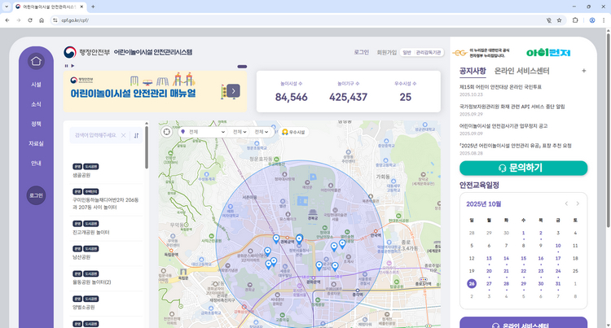Click the banner play control
The height and width of the screenshot is (328, 611).
click(72, 66)
